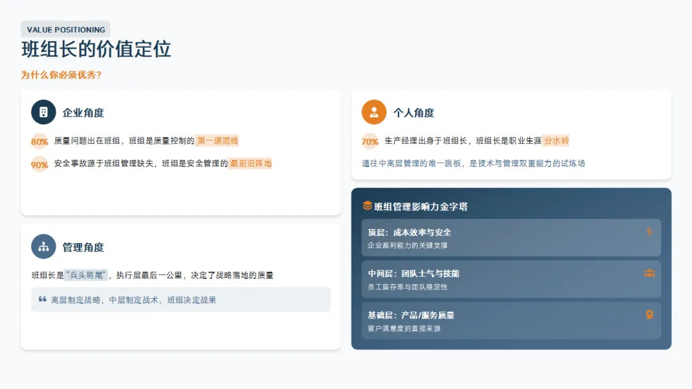Click the team icon in 中间层 row
The height and width of the screenshot is (389, 692).
click(x=649, y=273)
